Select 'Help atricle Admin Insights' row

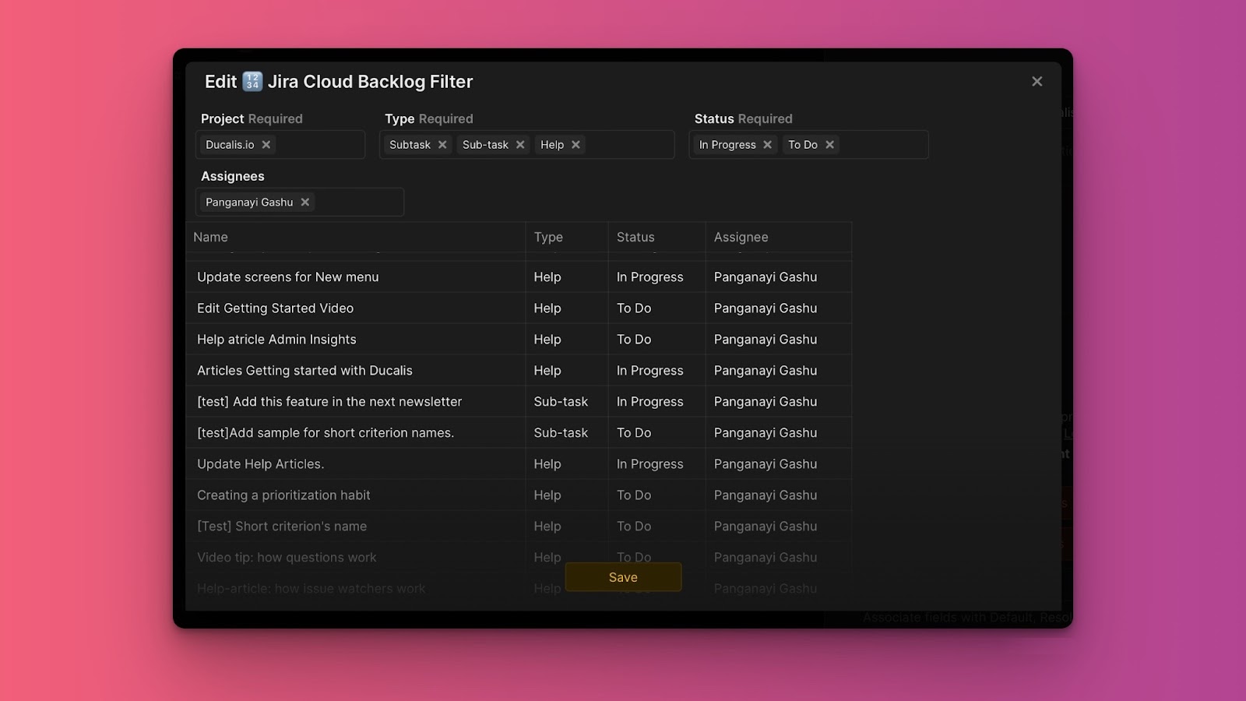click(x=519, y=340)
